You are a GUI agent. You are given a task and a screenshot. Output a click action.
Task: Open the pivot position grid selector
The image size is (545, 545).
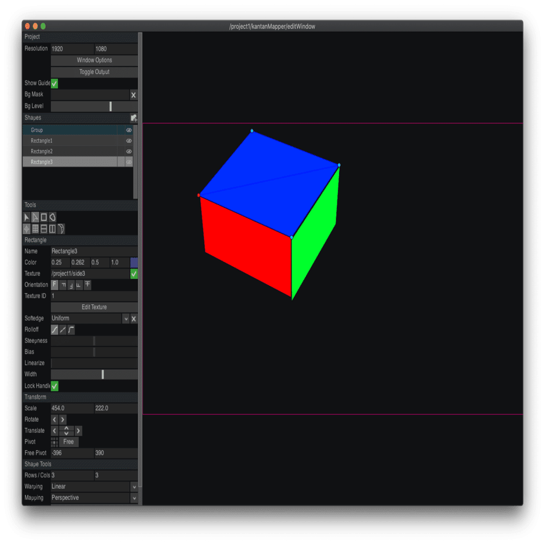point(54,442)
